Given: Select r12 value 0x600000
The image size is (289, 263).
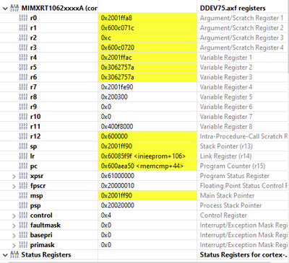Looking at the screenshot, I should pos(114,136).
